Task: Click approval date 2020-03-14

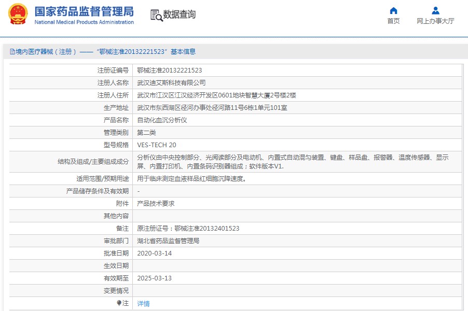Action: (154, 253)
